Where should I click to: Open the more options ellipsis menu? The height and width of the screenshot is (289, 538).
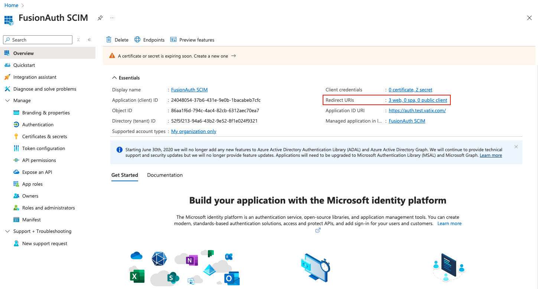(112, 18)
